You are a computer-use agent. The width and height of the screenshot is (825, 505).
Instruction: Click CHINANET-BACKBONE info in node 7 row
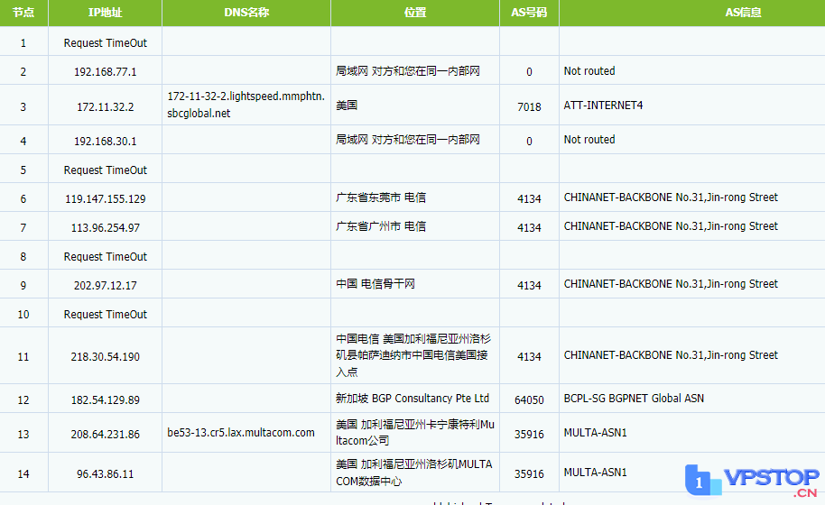coord(671,226)
